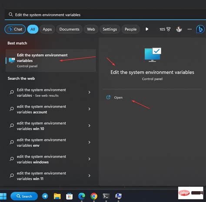Open the best match Control panel result
Image resolution: width=206 pixels, height=202 pixels.
point(51,60)
